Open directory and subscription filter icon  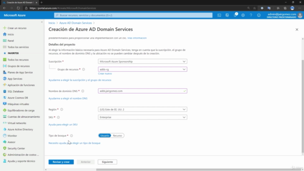[x=227, y=15]
